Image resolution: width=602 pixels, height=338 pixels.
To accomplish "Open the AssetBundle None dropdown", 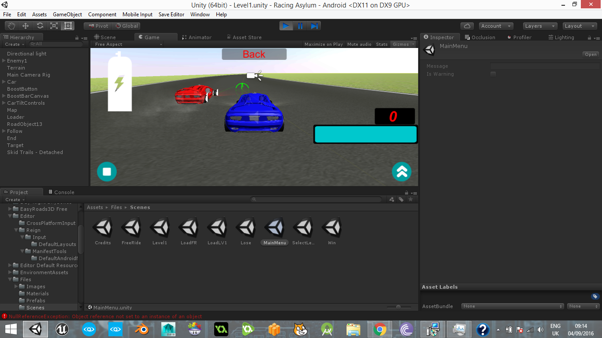I will tap(513, 306).
